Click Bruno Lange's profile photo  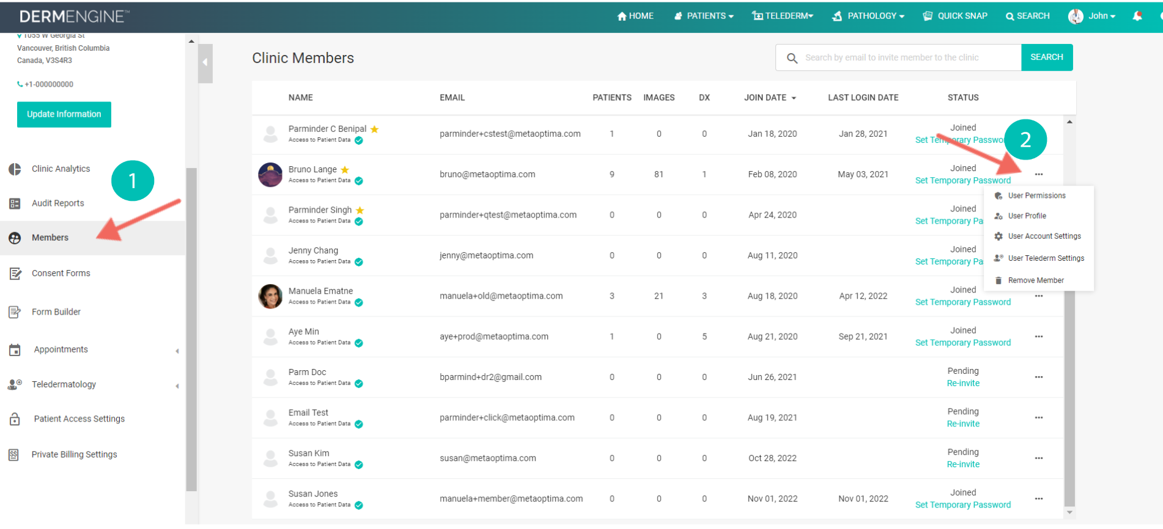click(270, 175)
